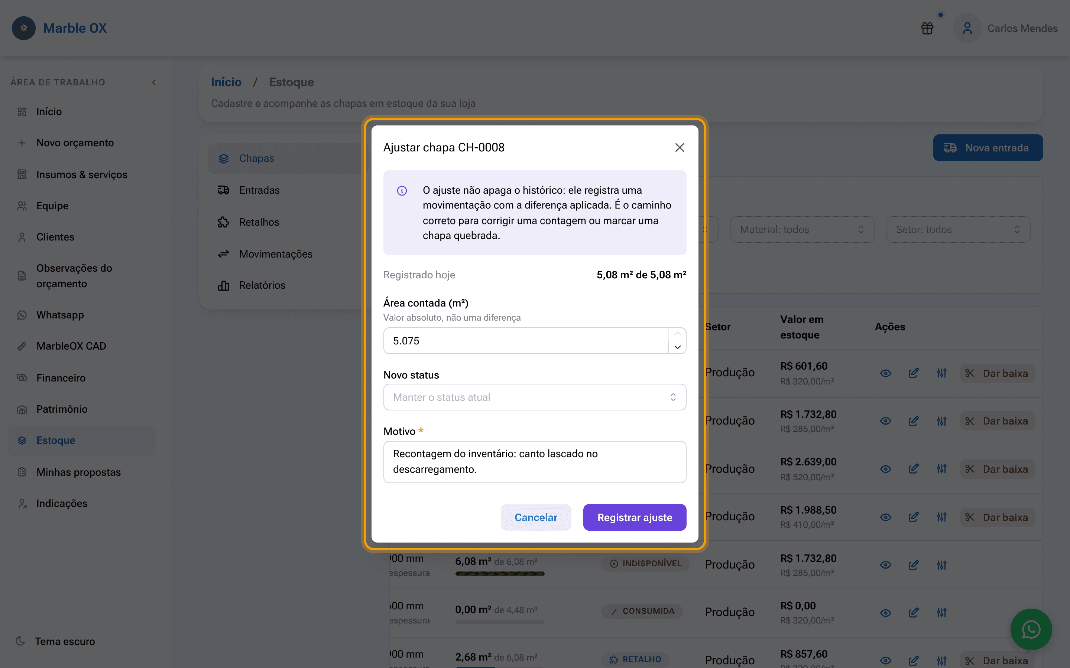Click Dar baixa on the R$ 601,60 row

tap(997, 373)
